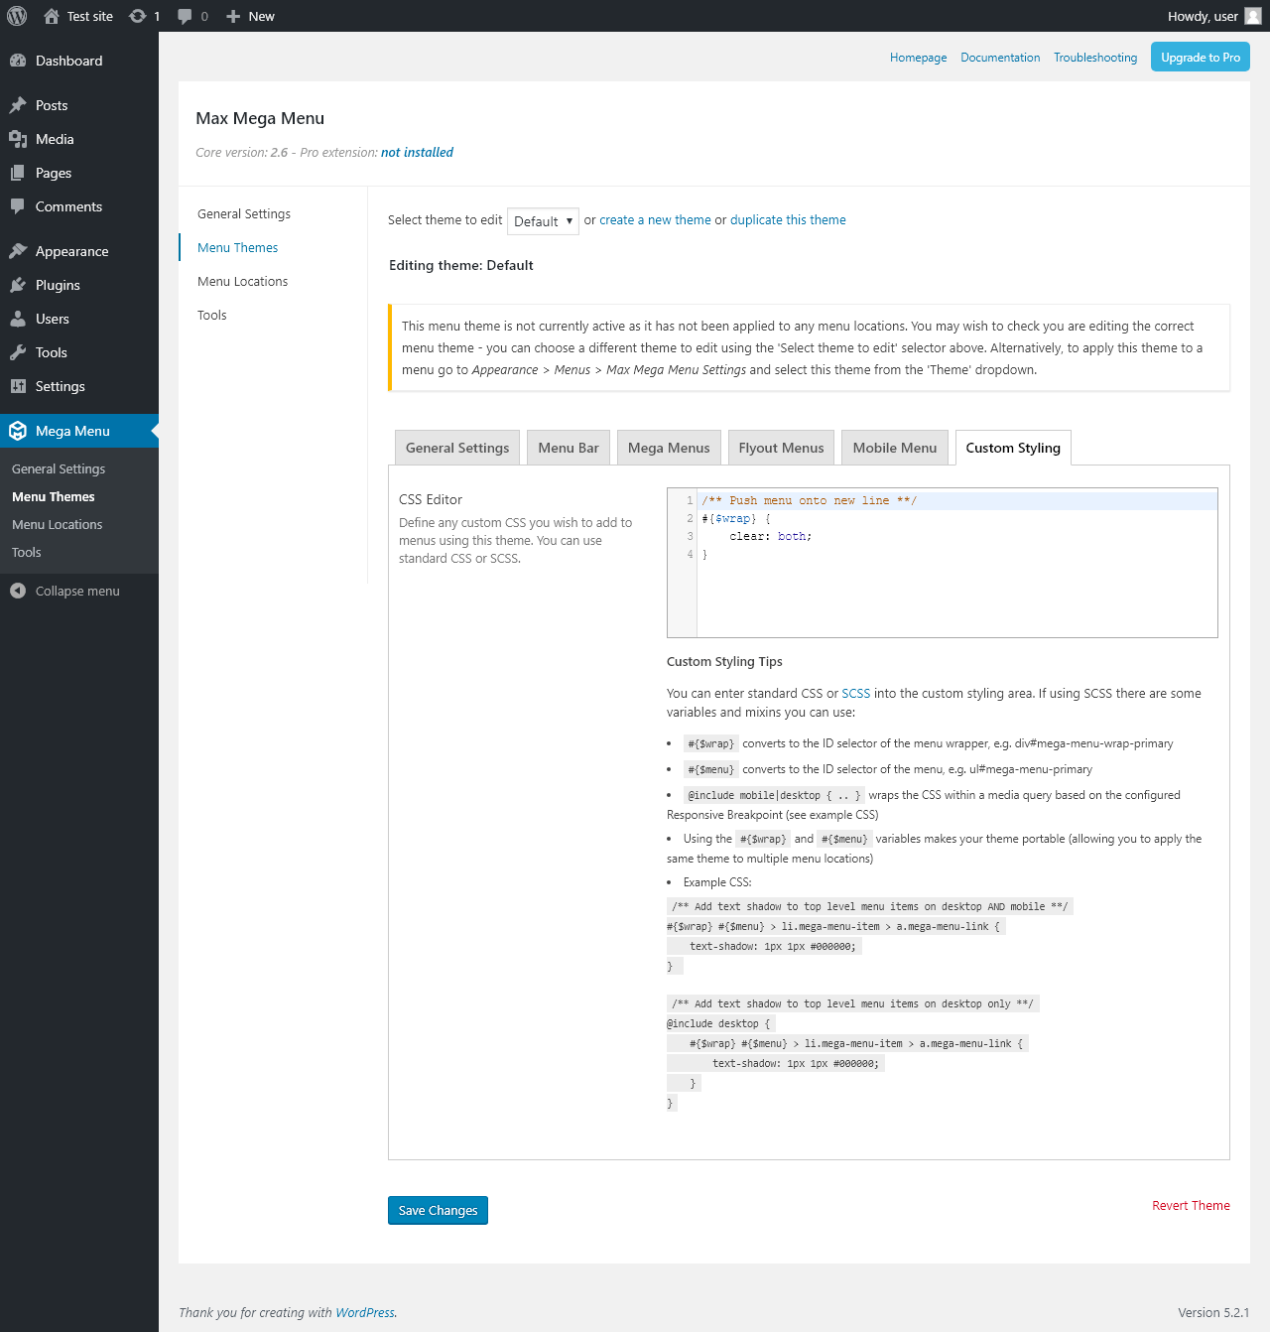Open the comments bubble icon in admin bar
This screenshot has width=1270, height=1332.
coord(185,16)
